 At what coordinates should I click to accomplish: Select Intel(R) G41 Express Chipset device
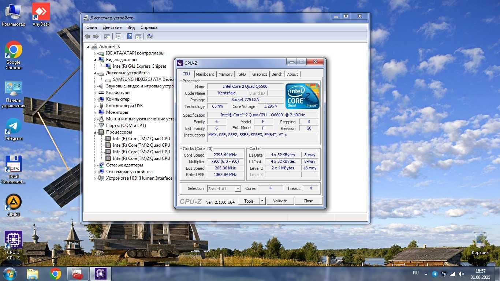click(139, 66)
